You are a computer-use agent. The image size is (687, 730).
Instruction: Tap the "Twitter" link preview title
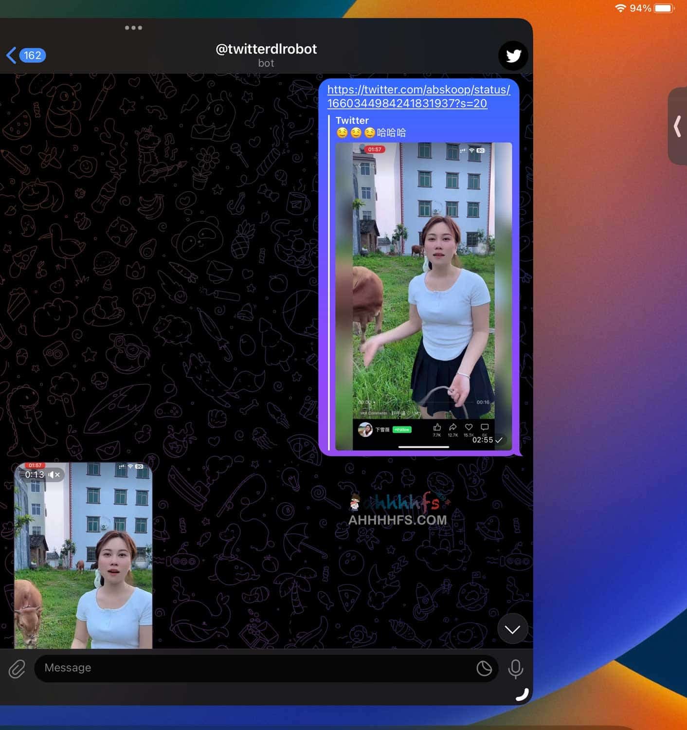[x=352, y=120]
